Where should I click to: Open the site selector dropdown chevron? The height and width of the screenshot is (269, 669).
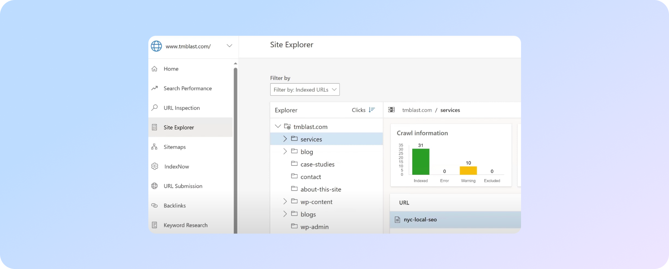click(230, 46)
